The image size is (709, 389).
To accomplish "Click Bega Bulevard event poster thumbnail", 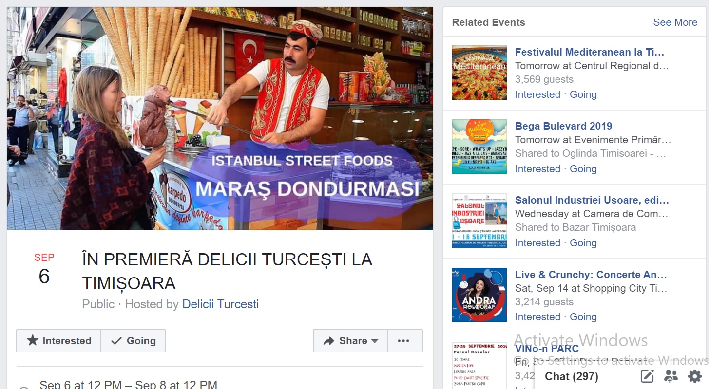I will coord(479,147).
